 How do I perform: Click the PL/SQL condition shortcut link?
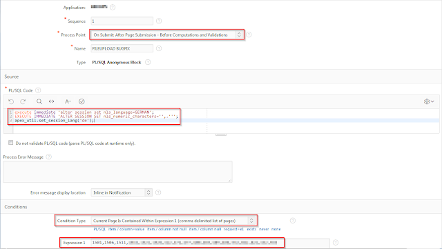pos(99,229)
